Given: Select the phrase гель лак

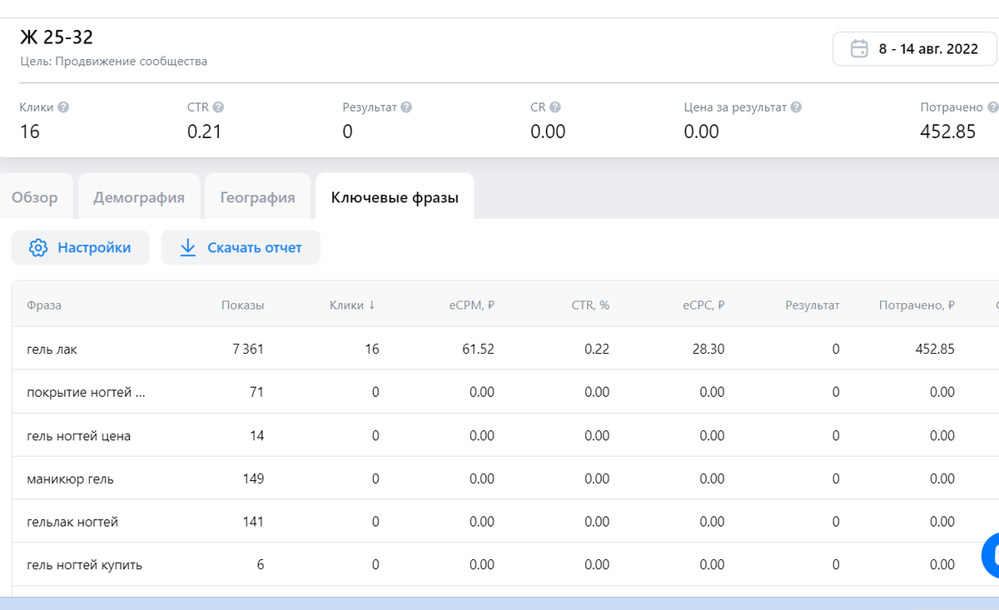Looking at the screenshot, I should [52, 350].
